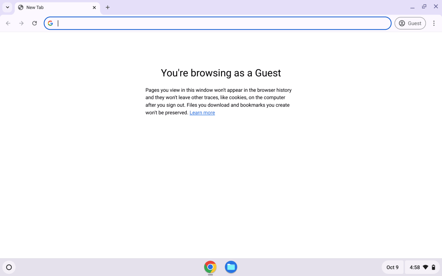Click the Google icon in the address bar
442x276 pixels.
pos(50,23)
